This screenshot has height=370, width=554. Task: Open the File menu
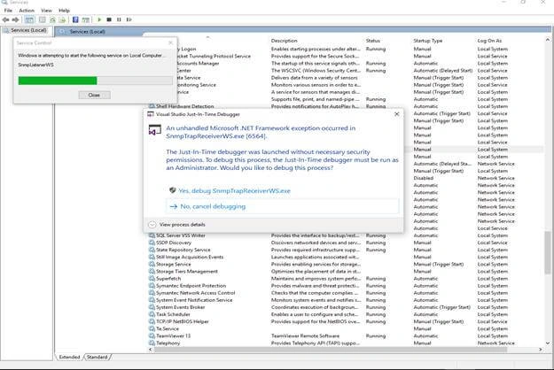pyautogui.click(x=8, y=11)
